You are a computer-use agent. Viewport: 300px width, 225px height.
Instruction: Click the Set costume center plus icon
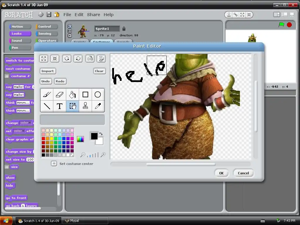click(x=54, y=163)
